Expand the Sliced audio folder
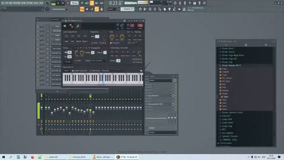284x160 pixels. 225,143
